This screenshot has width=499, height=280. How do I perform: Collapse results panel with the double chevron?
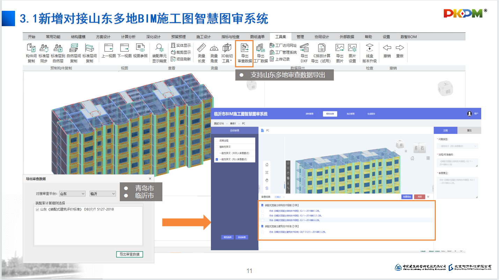(x=429, y=197)
